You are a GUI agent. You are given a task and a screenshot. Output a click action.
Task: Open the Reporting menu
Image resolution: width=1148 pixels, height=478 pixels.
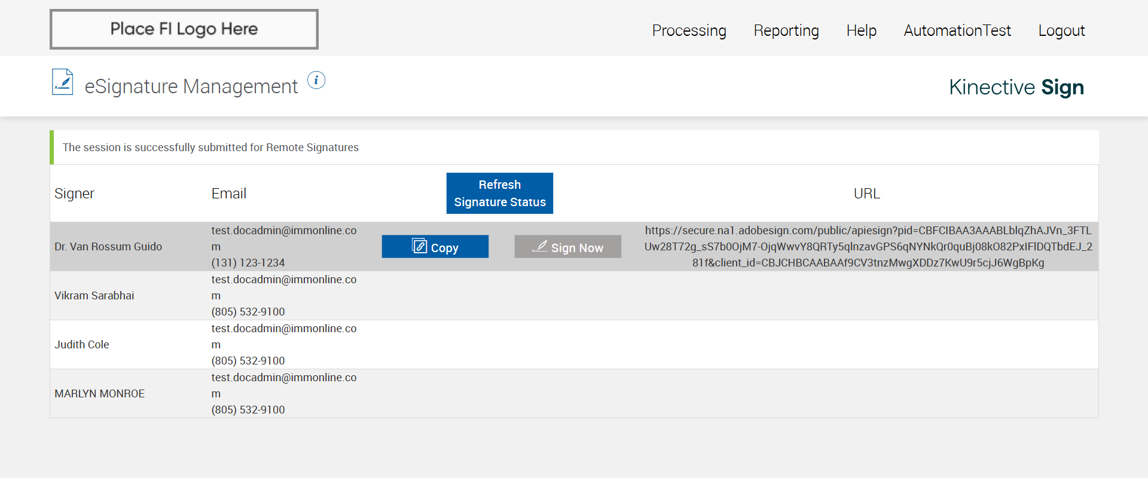click(x=786, y=30)
